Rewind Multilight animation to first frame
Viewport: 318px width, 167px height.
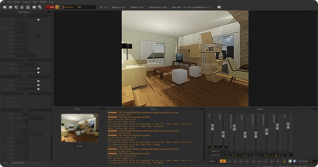tap(290, 161)
